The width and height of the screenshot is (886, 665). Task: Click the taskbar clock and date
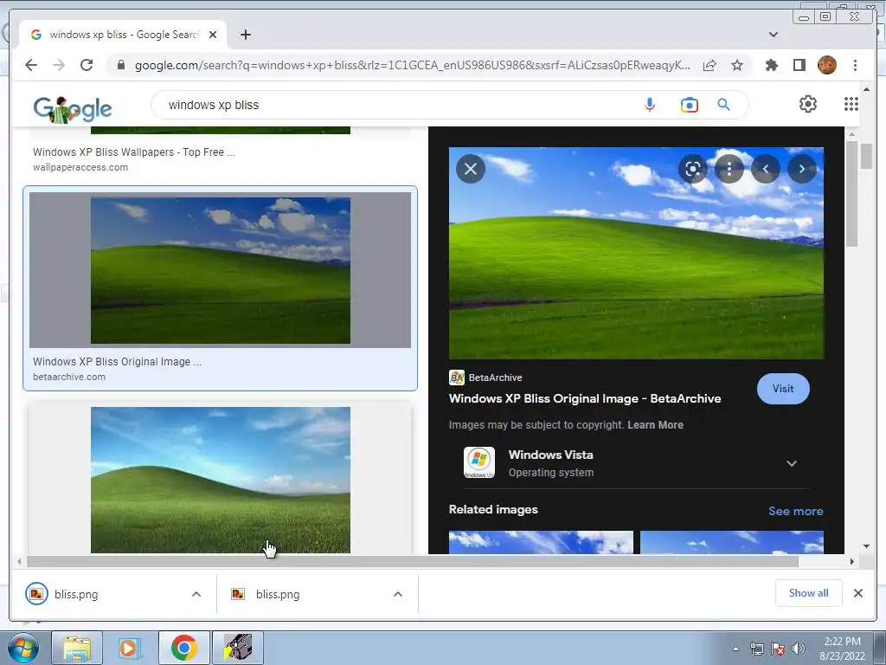843,649
